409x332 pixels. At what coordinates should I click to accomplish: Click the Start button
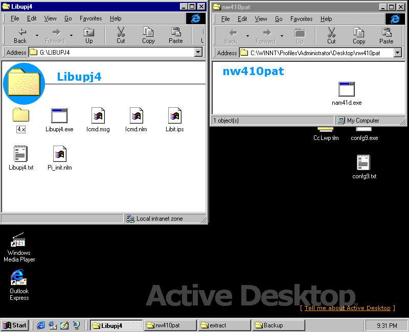click(x=15, y=325)
